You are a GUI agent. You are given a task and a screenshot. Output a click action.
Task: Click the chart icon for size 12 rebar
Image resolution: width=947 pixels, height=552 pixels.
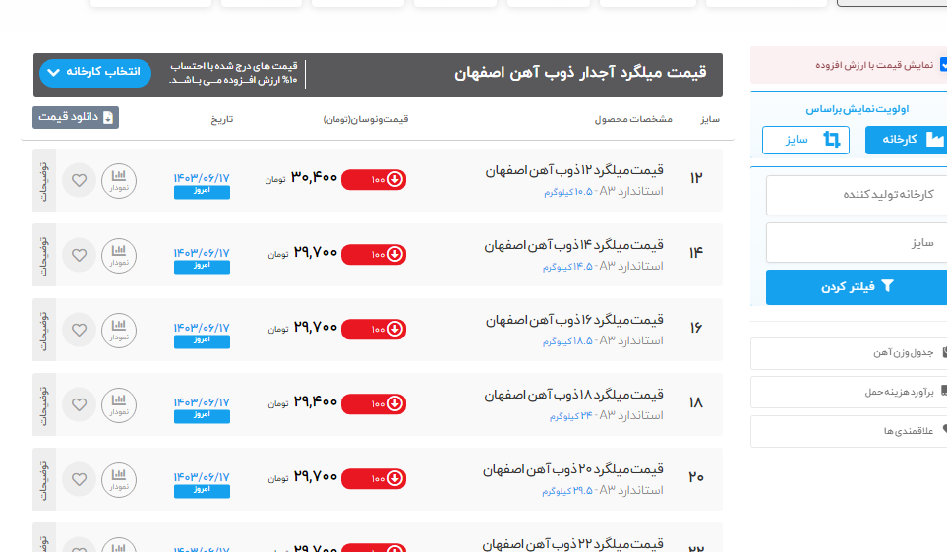coord(119,180)
